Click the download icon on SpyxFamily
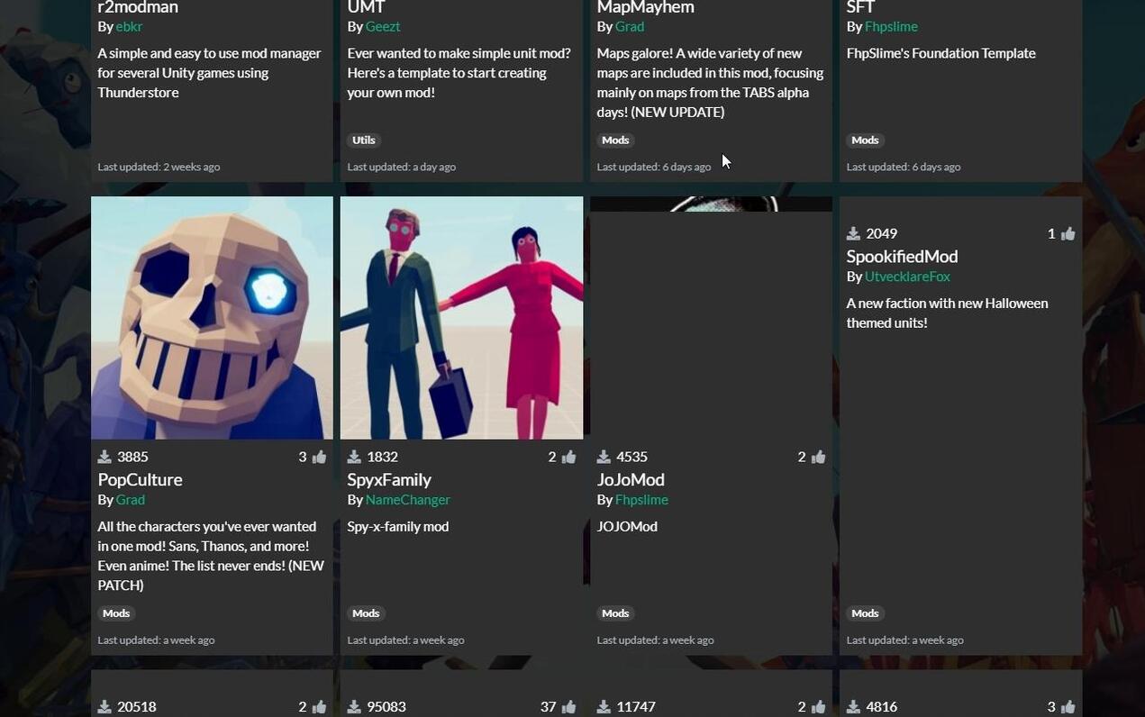This screenshot has height=717, width=1145. pos(354,457)
